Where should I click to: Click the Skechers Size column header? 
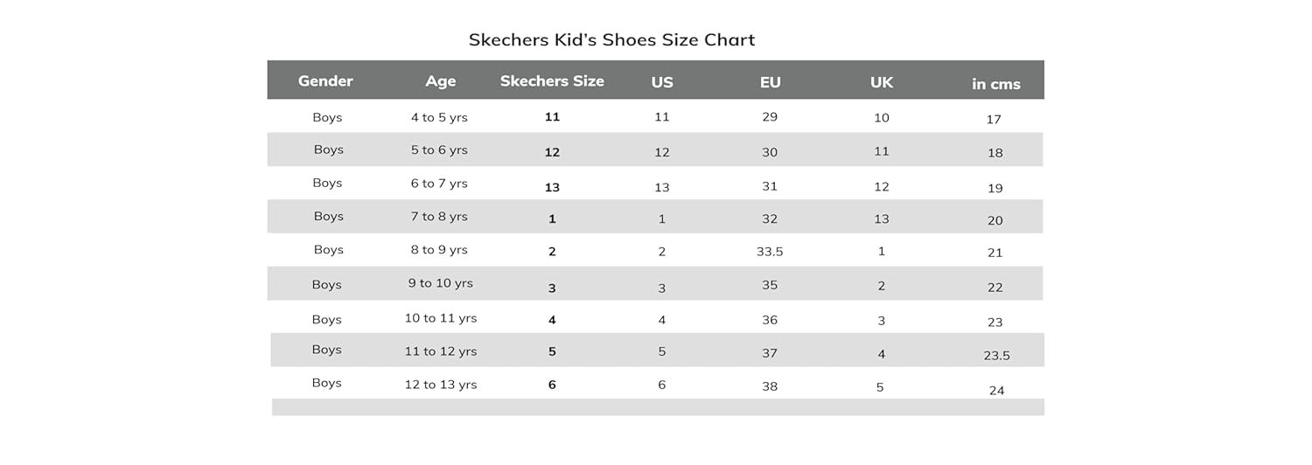[x=552, y=81]
